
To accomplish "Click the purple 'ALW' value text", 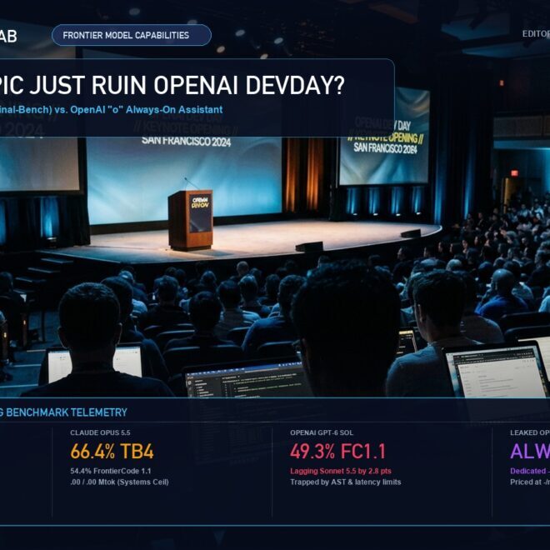I will [530, 452].
